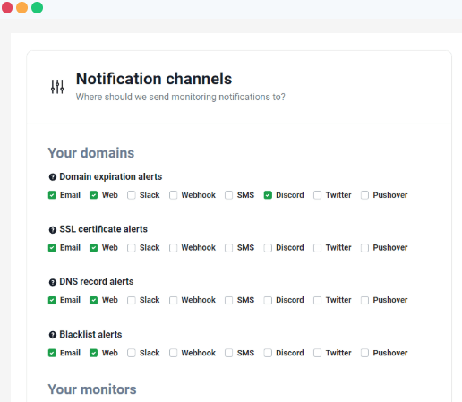Click help icon beside Blacklist alerts

click(53, 335)
